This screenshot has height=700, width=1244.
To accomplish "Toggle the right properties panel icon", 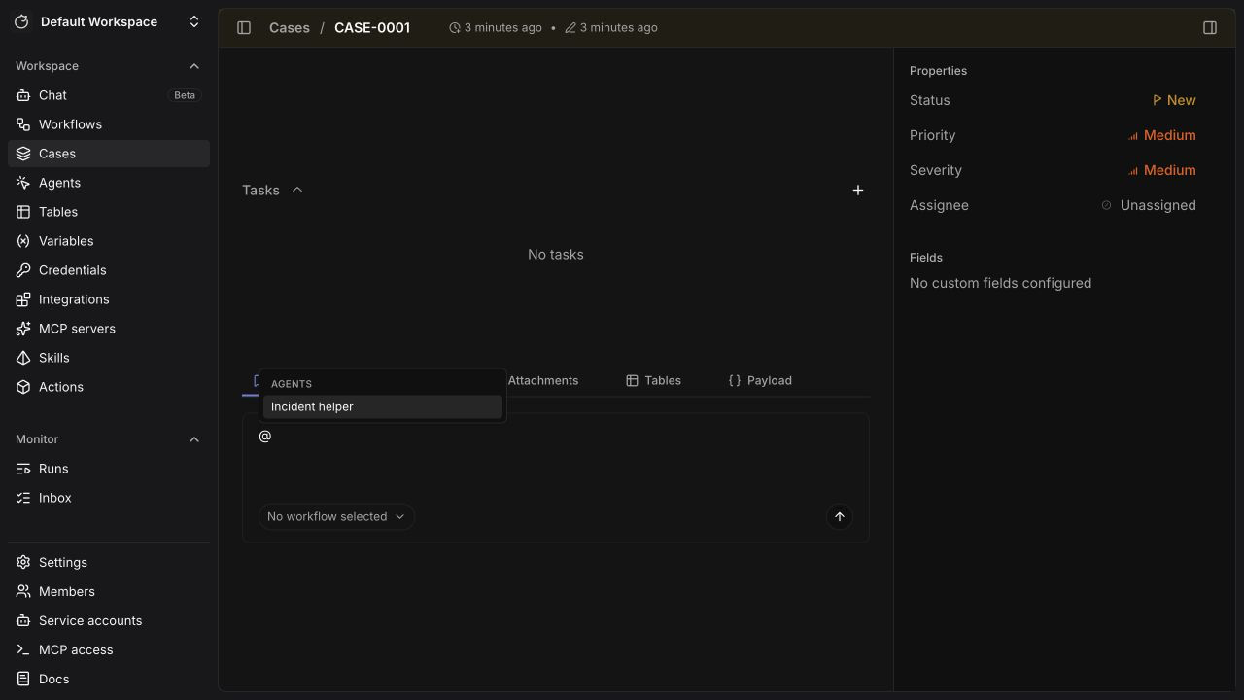I will coord(1210,27).
